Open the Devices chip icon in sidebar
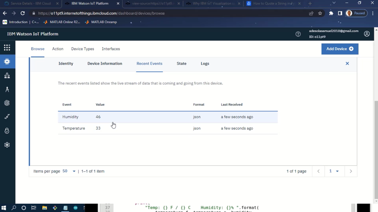Screen dimensions: 378x212 [7, 62]
